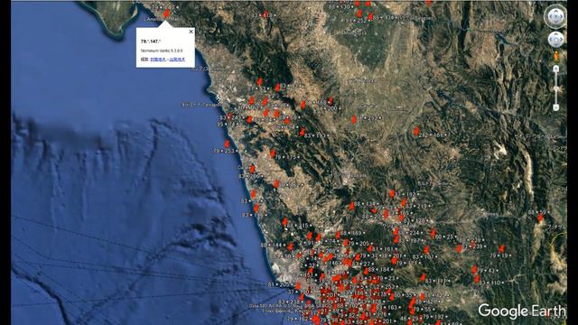Screen dimensions: 578x325
Task: Select the red pin next to label 192
Action: (392, 193)
